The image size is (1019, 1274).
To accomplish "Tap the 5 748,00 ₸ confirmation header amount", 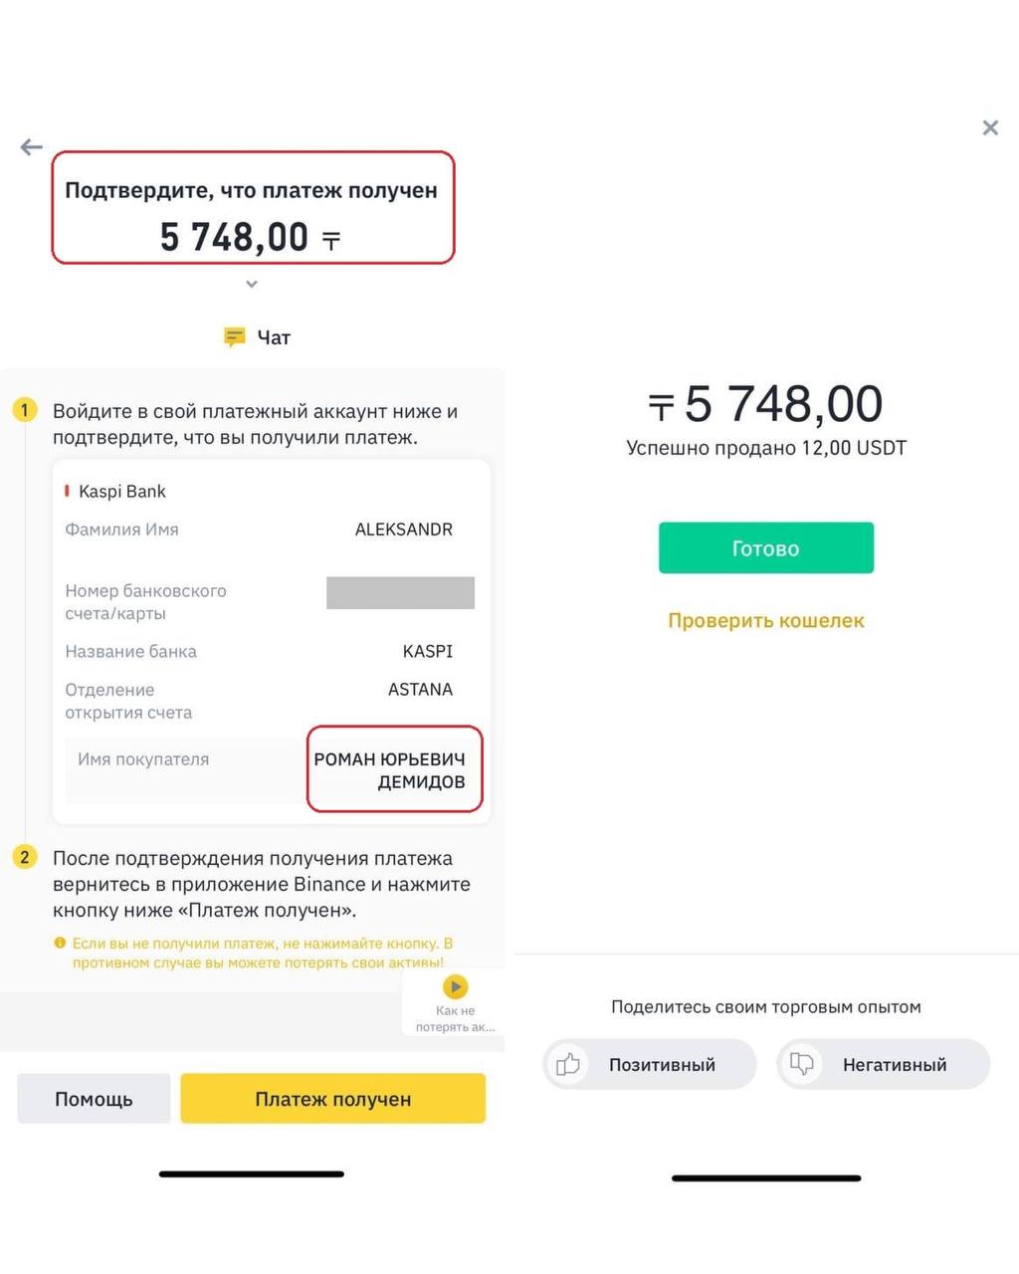I will [x=251, y=237].
